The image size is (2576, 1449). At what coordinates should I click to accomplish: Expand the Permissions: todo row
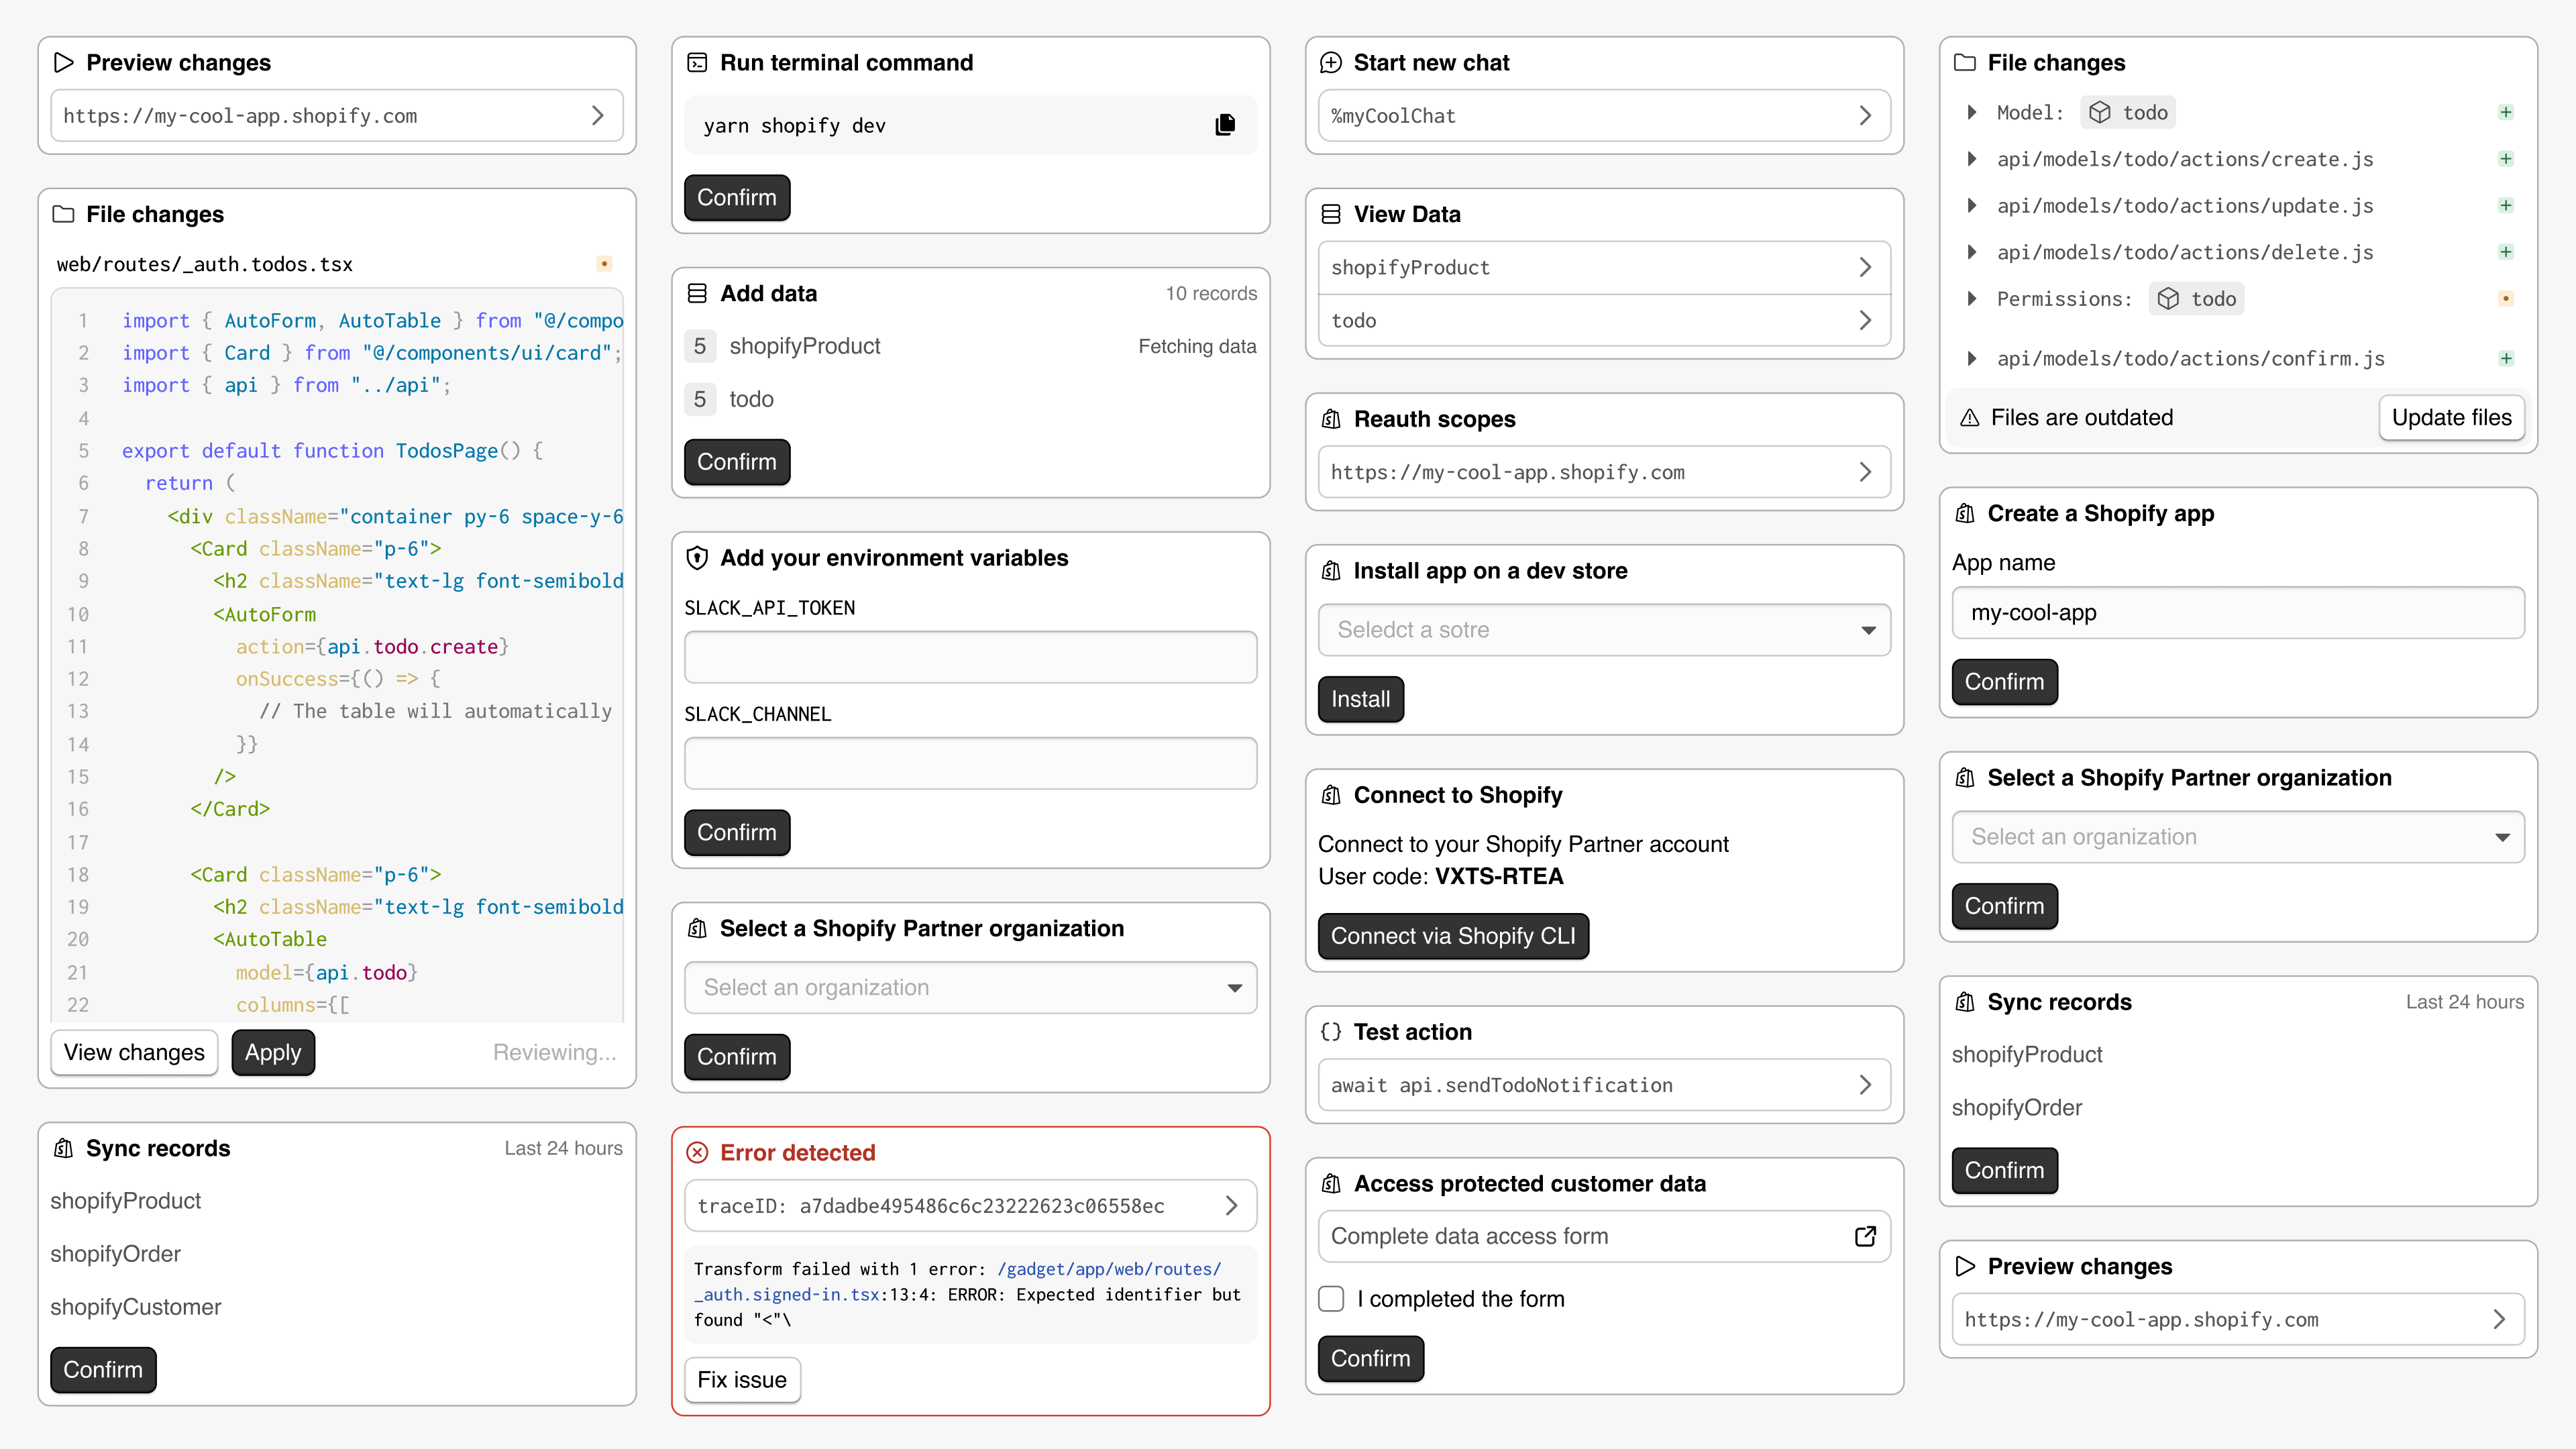(x=1971, y=299)
